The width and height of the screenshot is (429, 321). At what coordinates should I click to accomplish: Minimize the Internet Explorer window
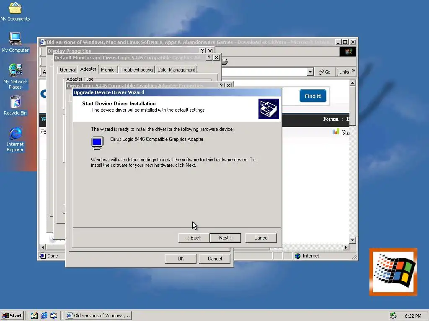point(338,42)
